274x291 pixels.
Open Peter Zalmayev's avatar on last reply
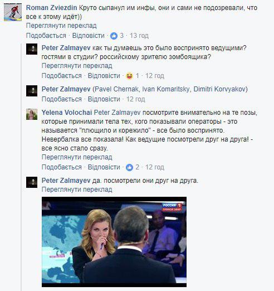[x=32, y=182]
